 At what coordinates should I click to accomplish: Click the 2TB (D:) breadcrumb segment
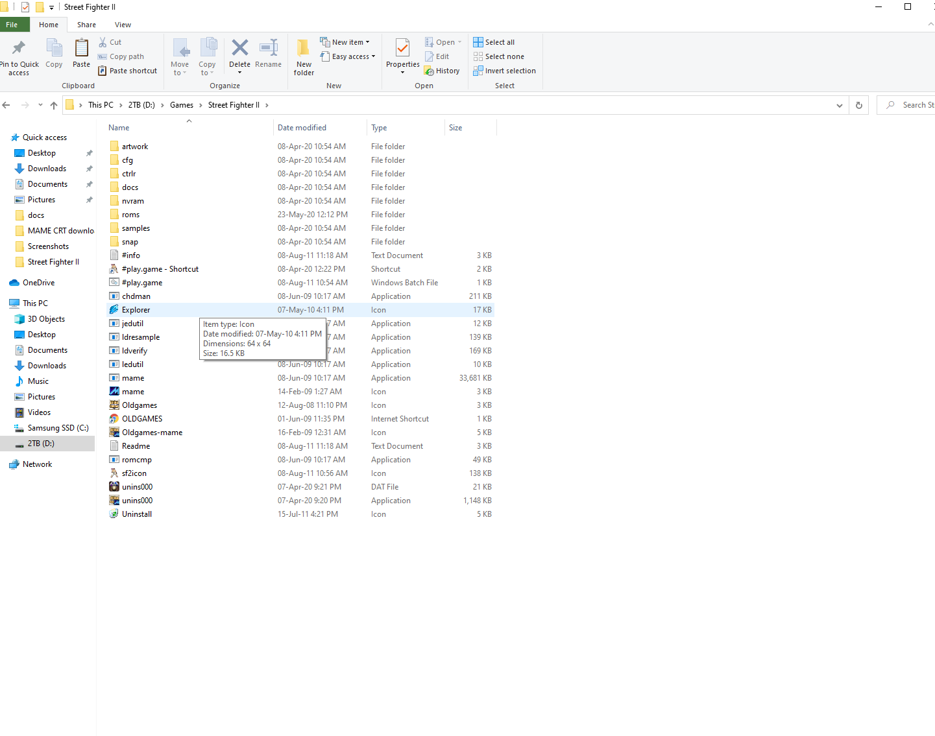click(141, 105)
